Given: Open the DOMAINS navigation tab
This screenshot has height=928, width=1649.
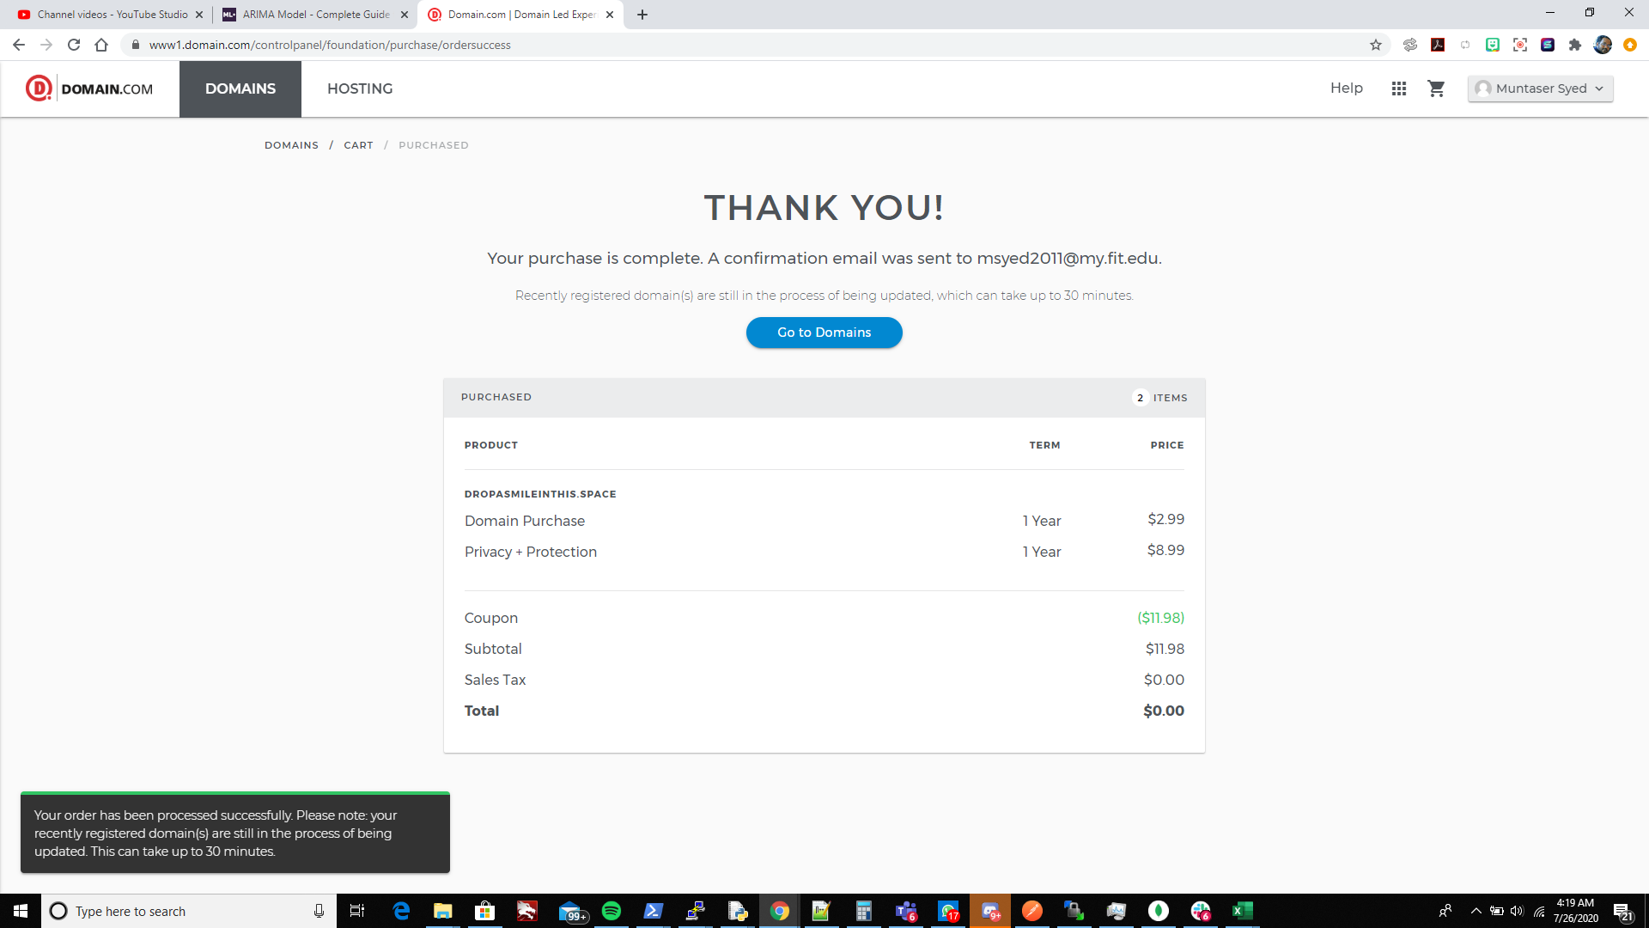Looking at the screenshot, I should [x=240, y=89].
